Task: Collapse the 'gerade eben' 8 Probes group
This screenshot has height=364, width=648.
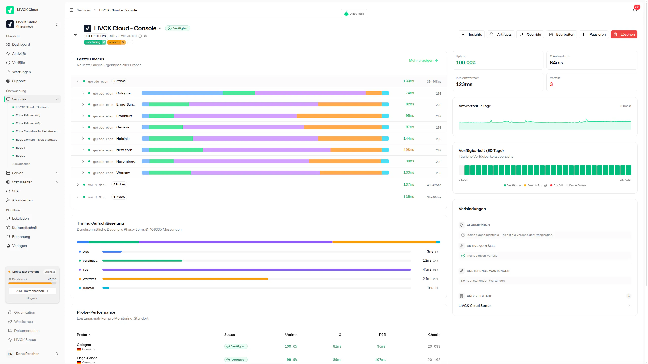Action: (x=78, y=81)
